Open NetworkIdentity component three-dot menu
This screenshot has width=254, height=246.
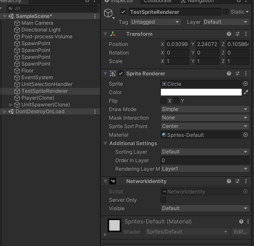click(x=246, y=181)
